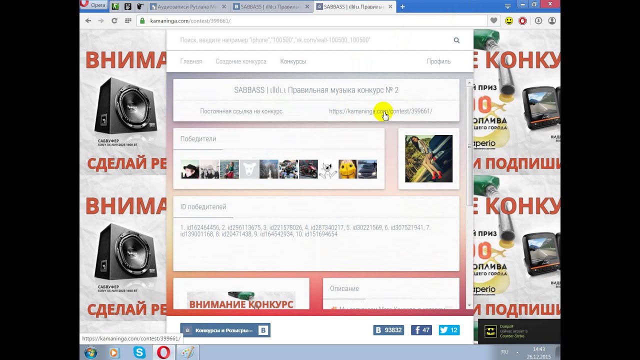
Task: Open the dark car winner avatar
Action: [367, 169]
